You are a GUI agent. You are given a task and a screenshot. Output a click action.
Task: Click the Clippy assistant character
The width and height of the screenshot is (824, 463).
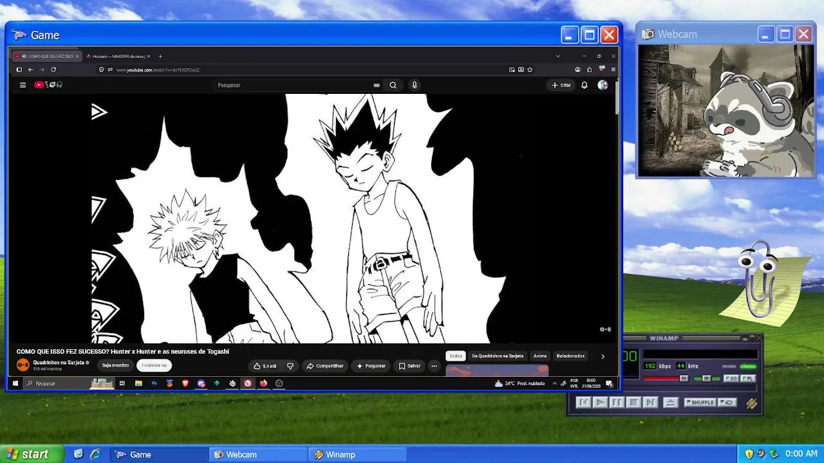pos(760,280)
